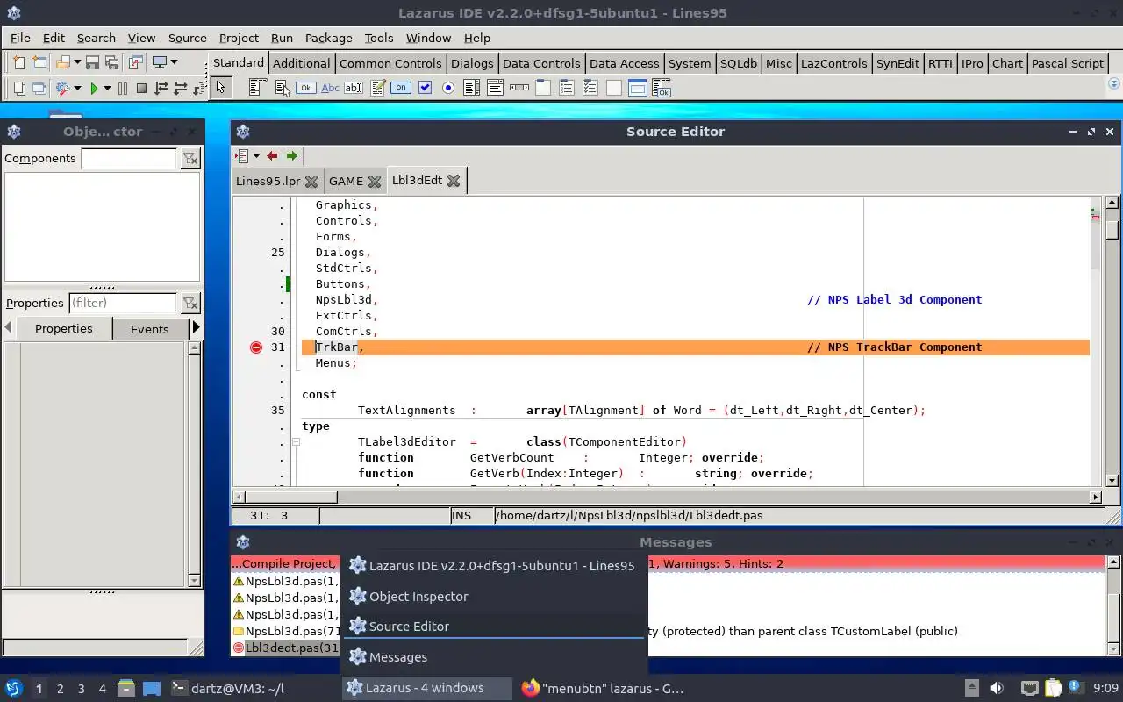Select the TButton Ok palette component
This screenshot has height=702, width=1123.
[x=305, y=87]
